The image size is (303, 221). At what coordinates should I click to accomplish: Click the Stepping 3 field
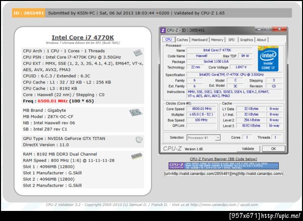274,81
